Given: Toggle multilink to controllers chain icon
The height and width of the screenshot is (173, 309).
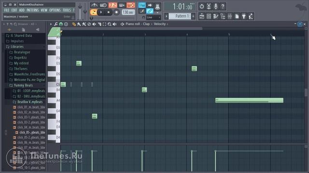Looking at the screenshot, I should click(150, 11).
